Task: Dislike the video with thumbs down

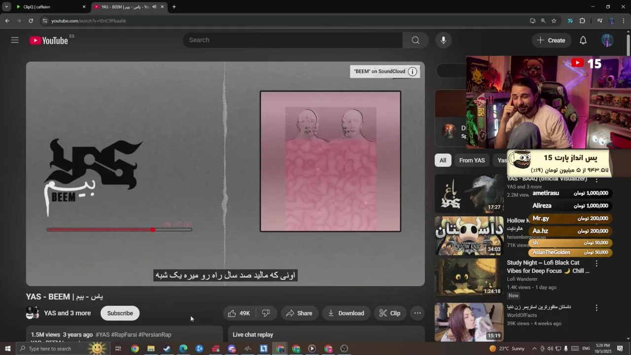Action: [266, 313]
